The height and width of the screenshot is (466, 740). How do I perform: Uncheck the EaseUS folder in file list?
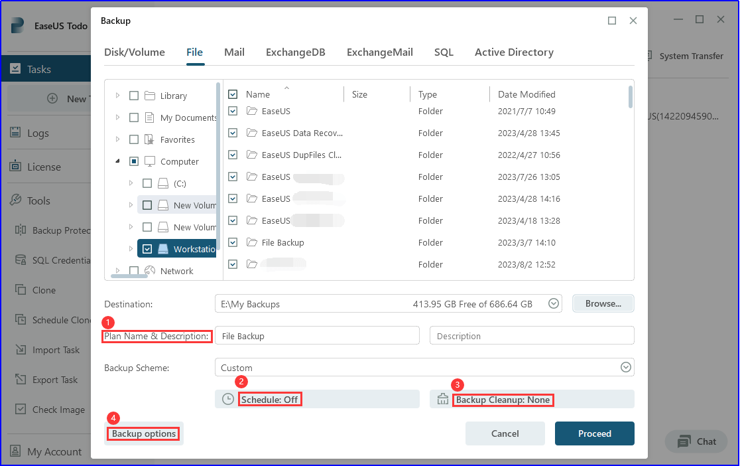coord(233,111)
